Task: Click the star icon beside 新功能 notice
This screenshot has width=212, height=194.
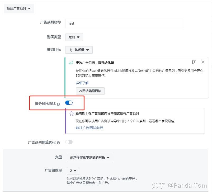Action: tap(72, 113)
